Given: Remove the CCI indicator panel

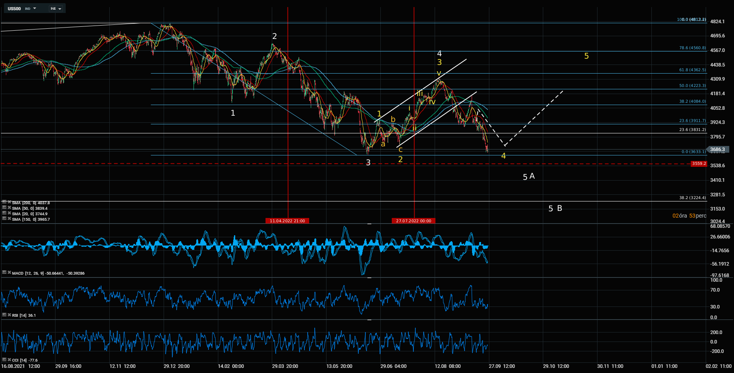Looking at the screenshot, I should click(9, 360).
